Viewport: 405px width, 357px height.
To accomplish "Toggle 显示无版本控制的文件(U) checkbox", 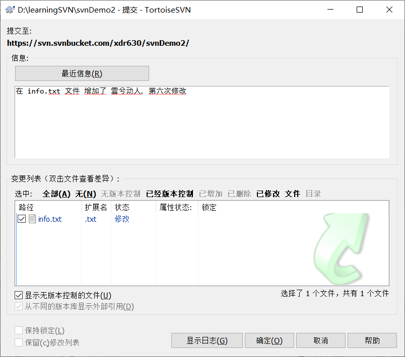I will pos(19,295).
